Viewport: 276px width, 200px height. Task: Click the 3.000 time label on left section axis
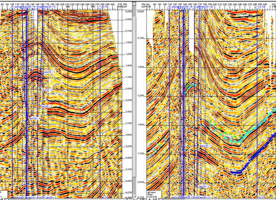[129, 135]
